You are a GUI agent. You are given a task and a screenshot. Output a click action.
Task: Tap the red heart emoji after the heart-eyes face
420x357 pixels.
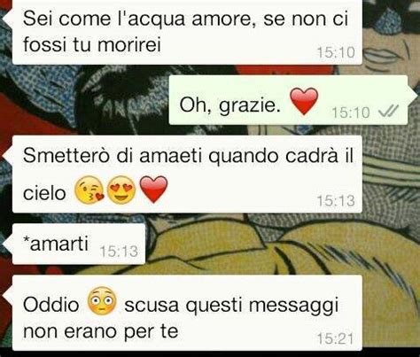click(x=153, y=190)
